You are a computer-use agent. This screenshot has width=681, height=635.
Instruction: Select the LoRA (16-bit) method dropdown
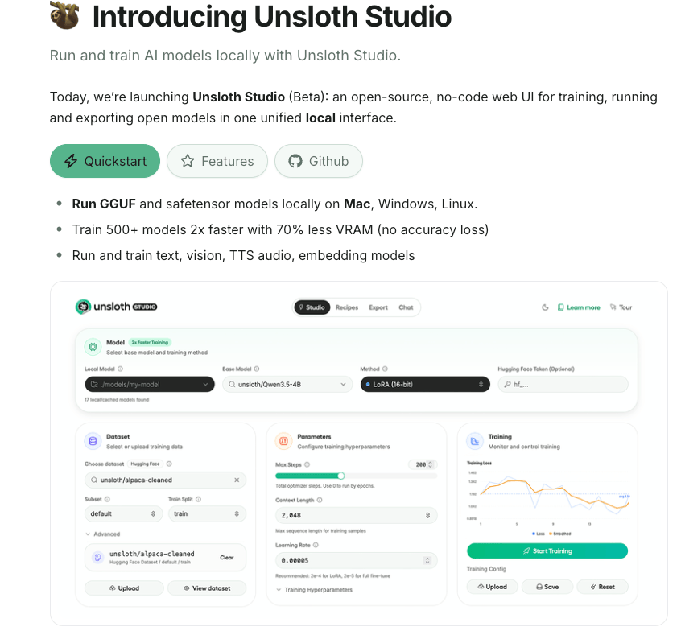[x=425, y=385]
